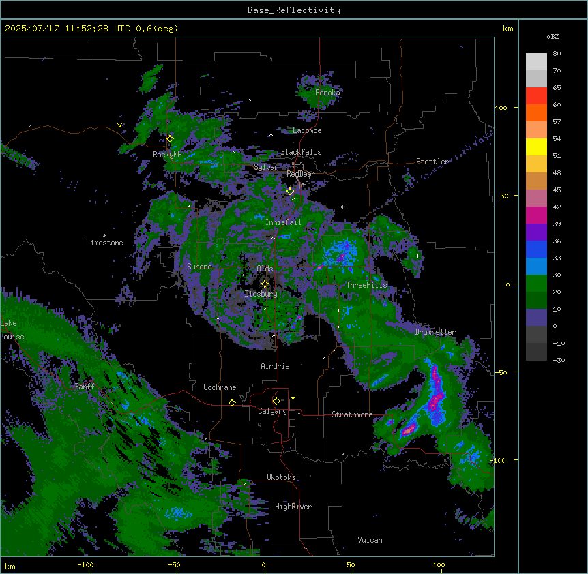The height and width of the screenshot is (574, 588).
Task: Select the slate purple 0-10 dBZ legend band
Action: [x=536, y=318]
